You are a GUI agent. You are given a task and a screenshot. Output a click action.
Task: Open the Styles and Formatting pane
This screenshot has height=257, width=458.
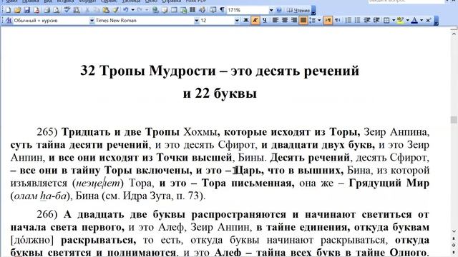(x=9, y=21)
